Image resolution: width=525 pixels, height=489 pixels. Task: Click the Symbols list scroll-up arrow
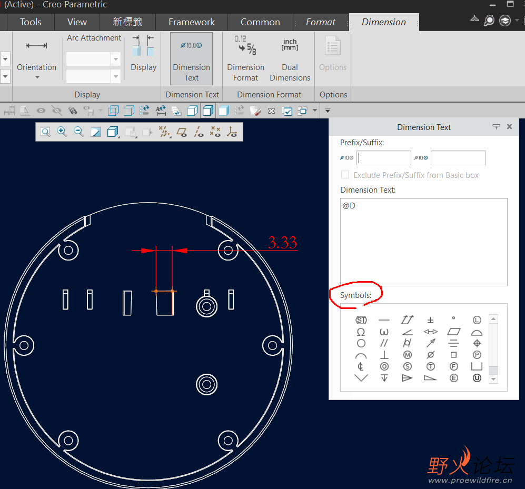pos(493,318)
